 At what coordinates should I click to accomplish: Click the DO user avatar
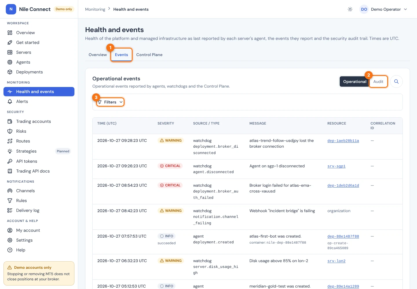coord(364,9)
